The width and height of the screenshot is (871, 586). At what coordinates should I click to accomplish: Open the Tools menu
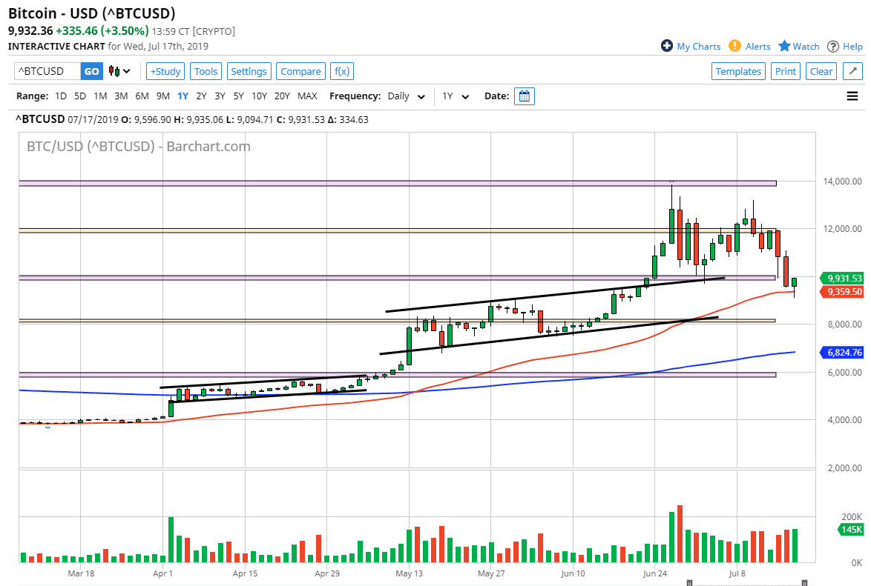pyautogui.click(x=206, y=71)
